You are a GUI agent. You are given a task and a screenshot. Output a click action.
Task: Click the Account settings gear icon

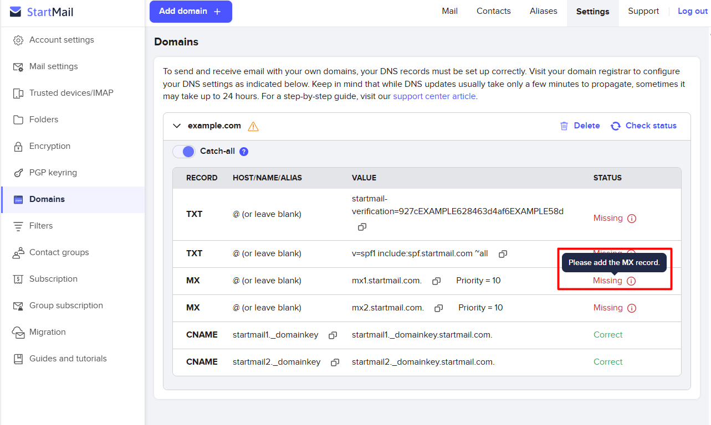click(18, 40)
